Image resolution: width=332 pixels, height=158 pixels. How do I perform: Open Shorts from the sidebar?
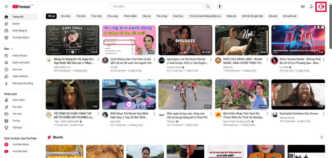click(20, 24)
